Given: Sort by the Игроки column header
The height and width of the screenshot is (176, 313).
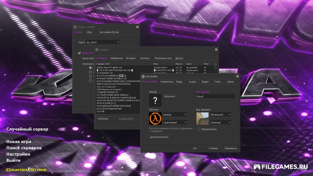Looking at the screenshot, I should (180, 64).
